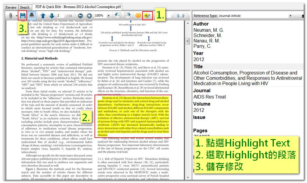Image resolution: width=307 pixels, height=183 pixels.
Task: Click the 'Reference Type:' label
Action: click(205, 16)
